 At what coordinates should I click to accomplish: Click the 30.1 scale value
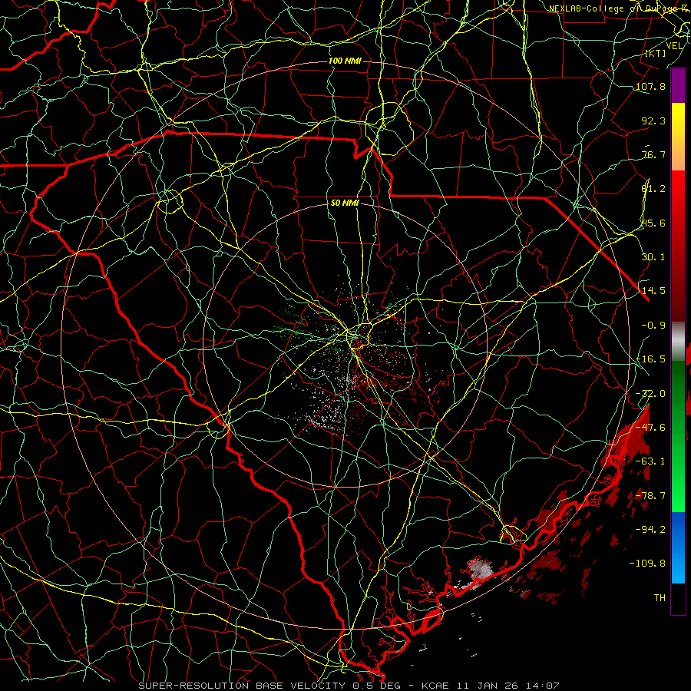[x=653, y=257]
